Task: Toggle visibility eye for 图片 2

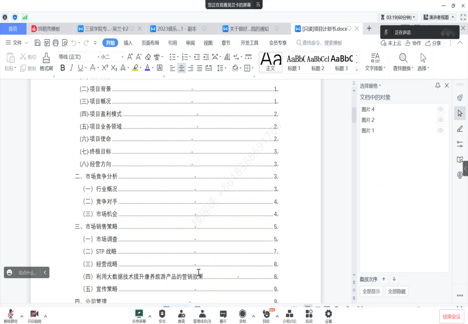Action: [441, 120]
